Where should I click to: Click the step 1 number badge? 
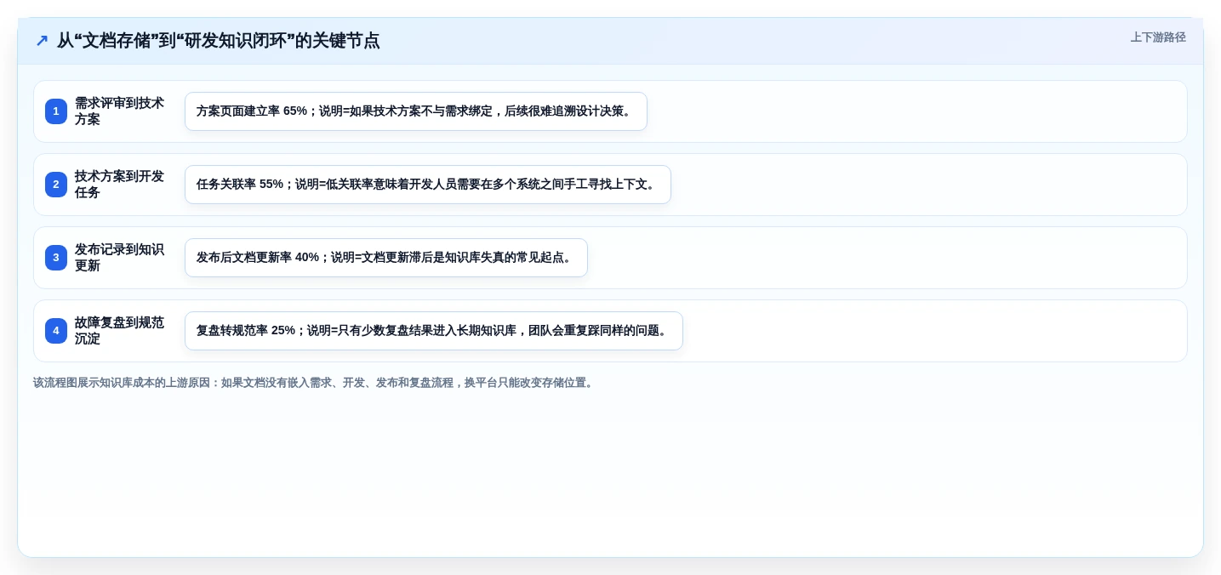pos(56,111)
